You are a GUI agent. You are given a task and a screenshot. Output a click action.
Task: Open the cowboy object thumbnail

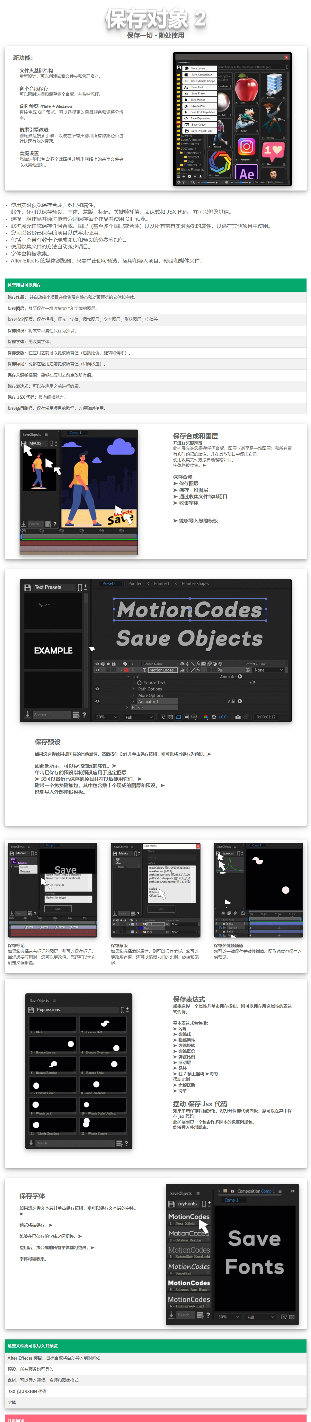click(273, 120)
